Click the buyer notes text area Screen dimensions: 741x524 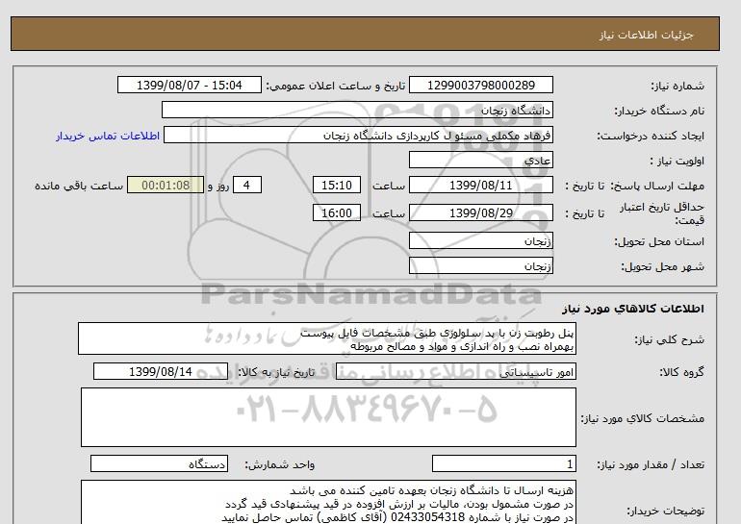coord(328,502)
